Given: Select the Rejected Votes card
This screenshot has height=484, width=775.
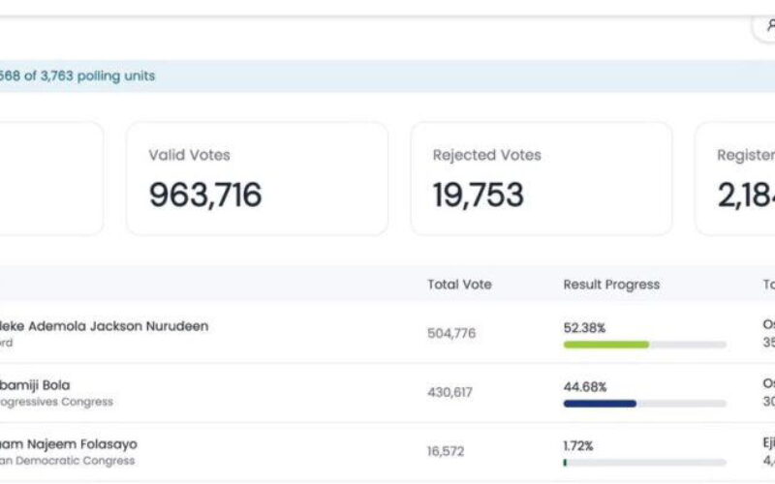Looking at the screenshot, I should (542, 178).
